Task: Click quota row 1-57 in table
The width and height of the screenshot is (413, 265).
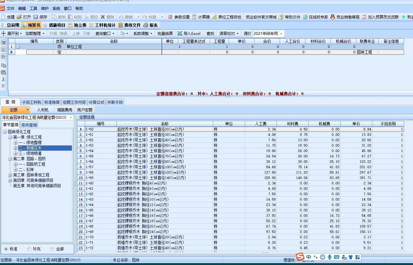Action: click(241, 167)
